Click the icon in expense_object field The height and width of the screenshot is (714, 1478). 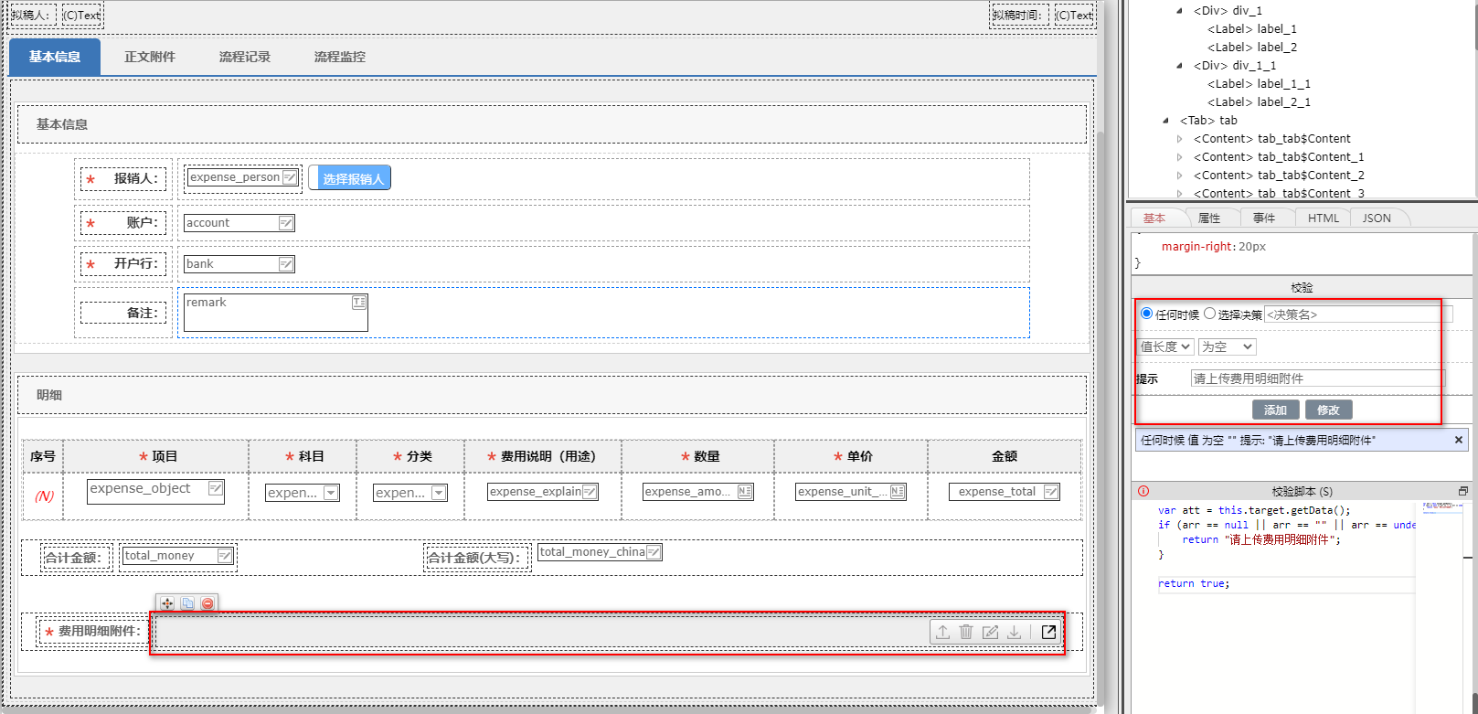pyautogui.click(x=216, y=488)
